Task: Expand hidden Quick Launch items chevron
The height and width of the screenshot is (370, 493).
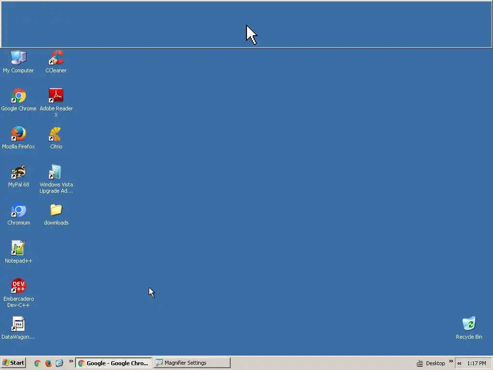Action: click(71, 361)
